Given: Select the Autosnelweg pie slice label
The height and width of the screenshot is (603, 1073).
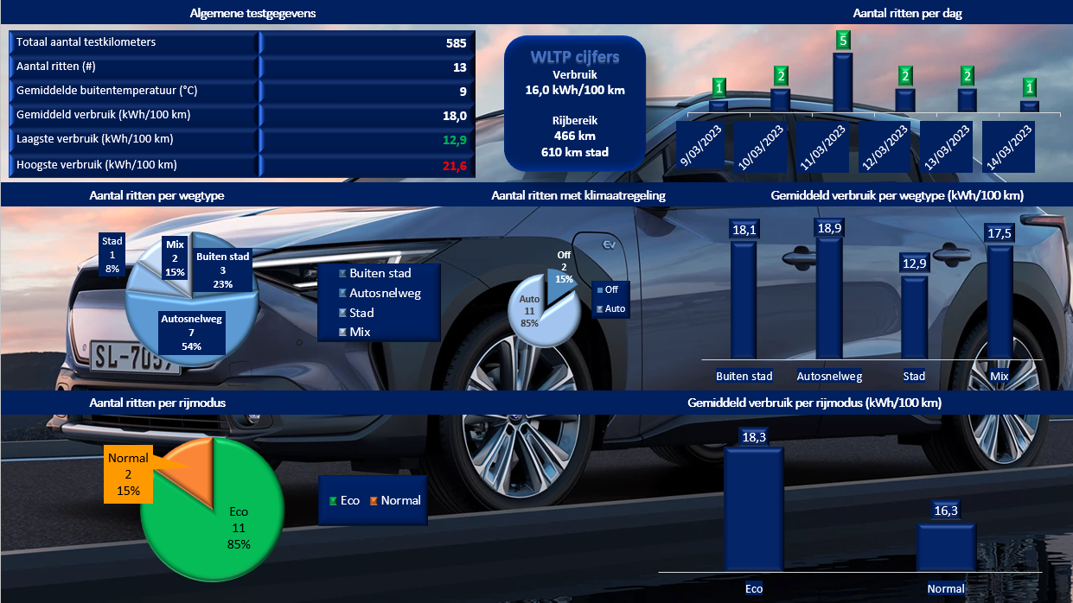Looking at the screenshot, I should click(x=191, y=333).
